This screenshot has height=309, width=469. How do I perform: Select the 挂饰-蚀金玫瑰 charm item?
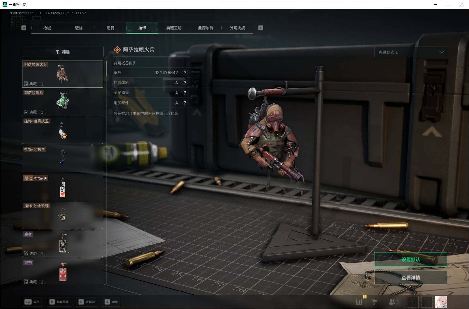coord(63,216)
